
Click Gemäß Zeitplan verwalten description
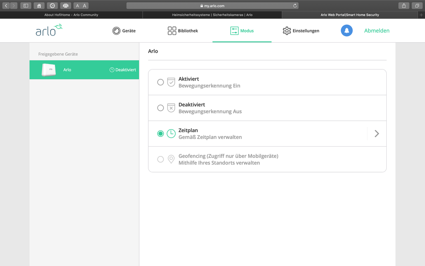click(210, 137)
